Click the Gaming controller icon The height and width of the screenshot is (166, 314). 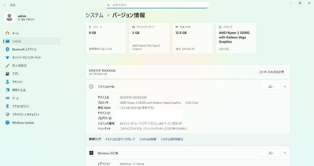(7, 98)
